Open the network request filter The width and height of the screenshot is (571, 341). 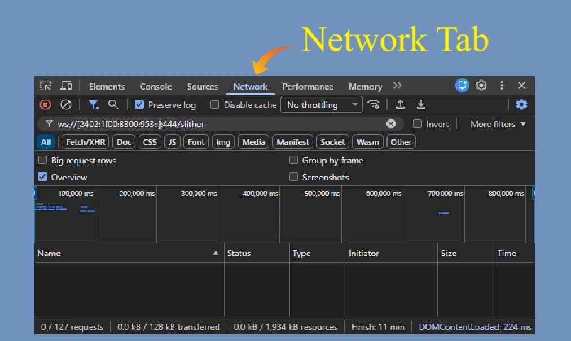(93, 104)
